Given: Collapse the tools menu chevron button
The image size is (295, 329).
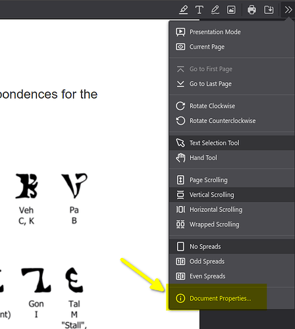Looking at the screenshot, I should (x=288, y=10).
